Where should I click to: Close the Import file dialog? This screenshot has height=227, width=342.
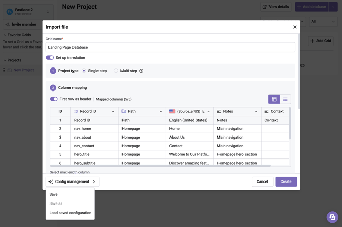295,27
